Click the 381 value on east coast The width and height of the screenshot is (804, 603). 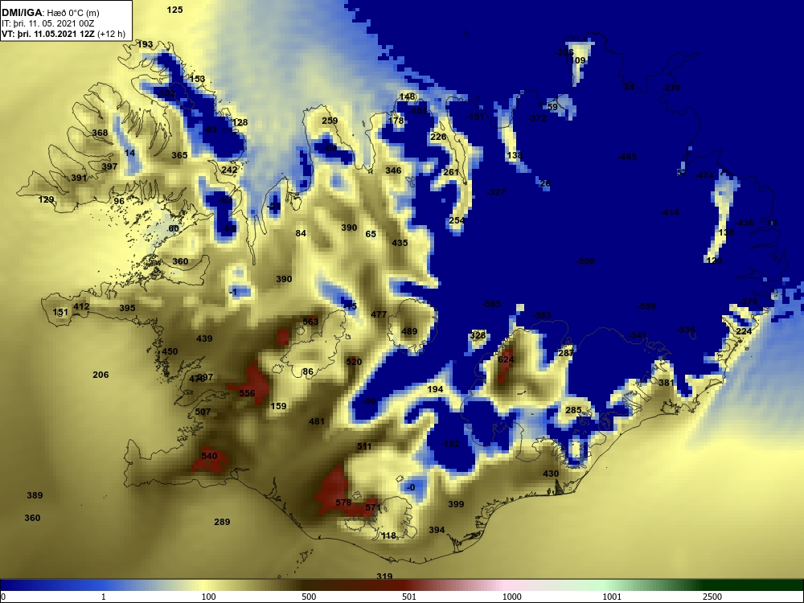click(666, 383)
